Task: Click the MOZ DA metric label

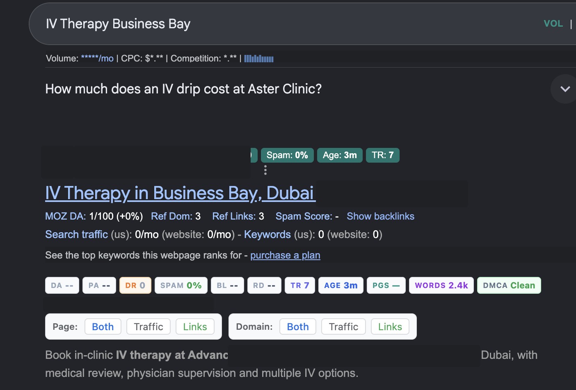Action: pyautogui.click(x=66, y=216)
